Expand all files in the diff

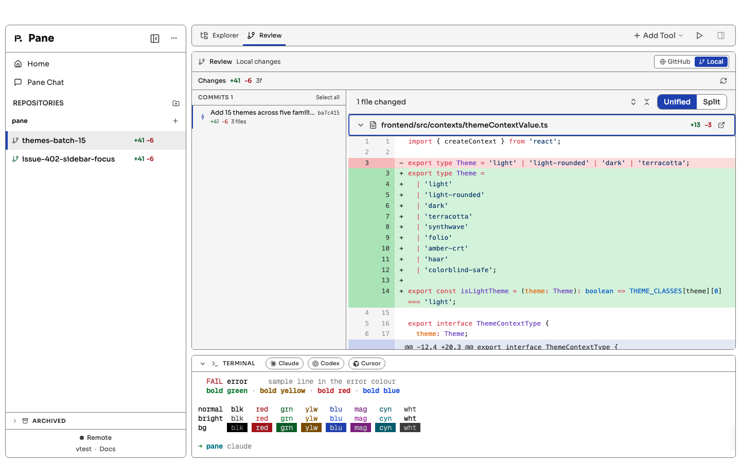click(633, 102)
